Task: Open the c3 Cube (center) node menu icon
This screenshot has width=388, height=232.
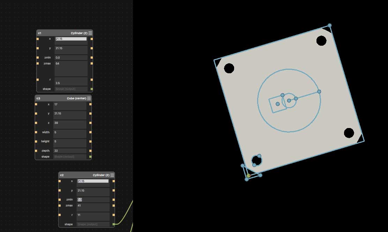Action: (x=89, y=98)
